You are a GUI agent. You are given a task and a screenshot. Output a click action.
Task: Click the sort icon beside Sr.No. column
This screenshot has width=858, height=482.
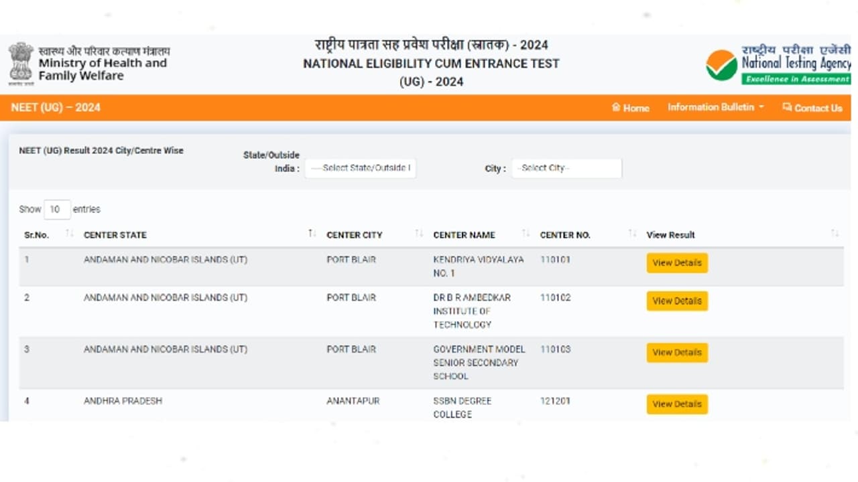point(70,233)
